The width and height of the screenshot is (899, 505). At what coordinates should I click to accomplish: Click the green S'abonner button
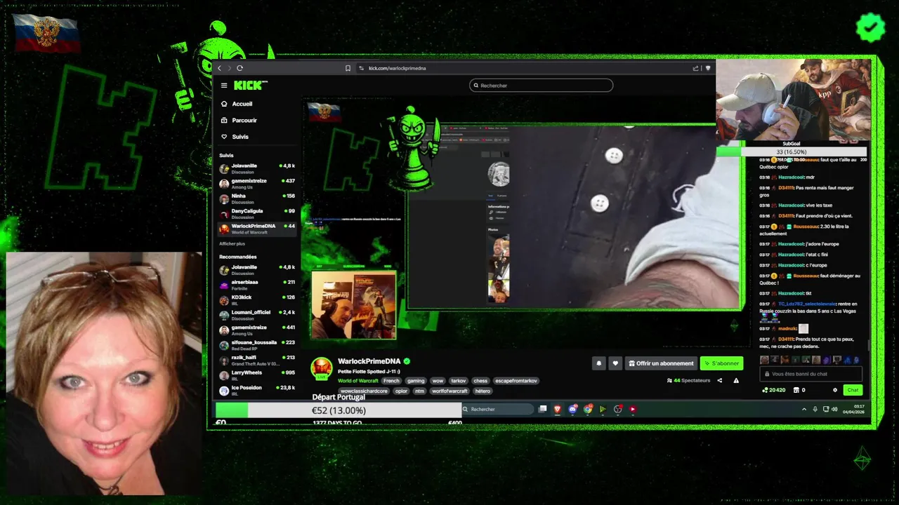point(721,363)
